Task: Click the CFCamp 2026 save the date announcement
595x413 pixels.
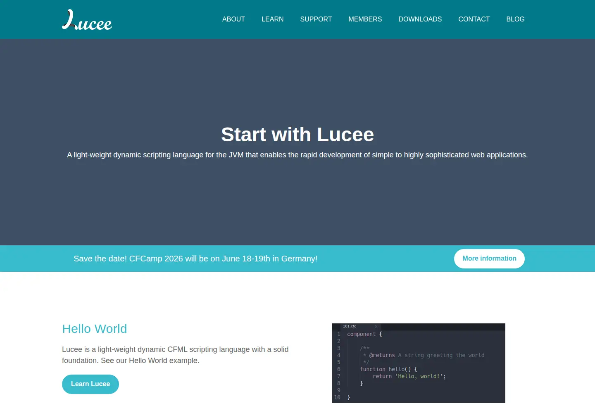Action: (195, 259)
